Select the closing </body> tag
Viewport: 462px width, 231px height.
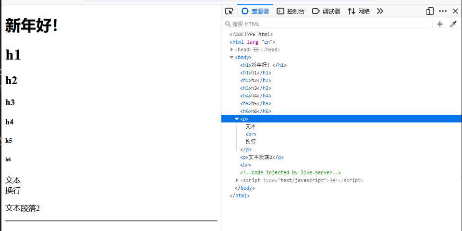tap(244, 188)
